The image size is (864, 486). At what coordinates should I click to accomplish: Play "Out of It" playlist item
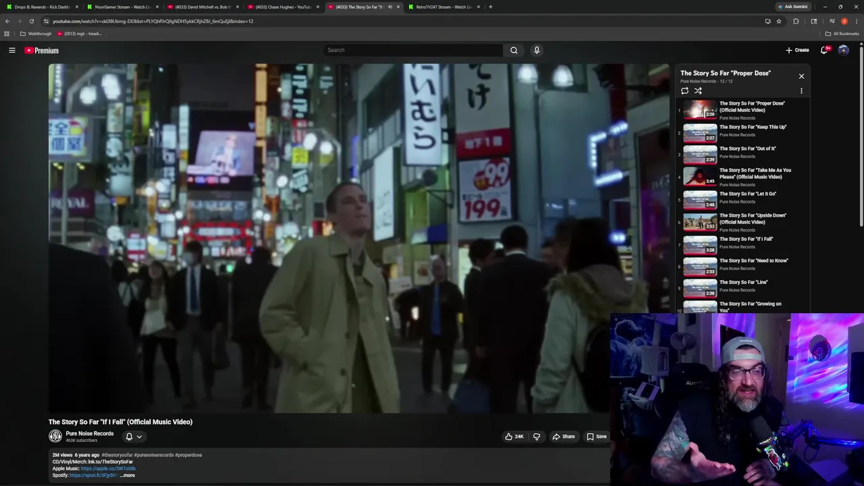click(x=742, y=153)
